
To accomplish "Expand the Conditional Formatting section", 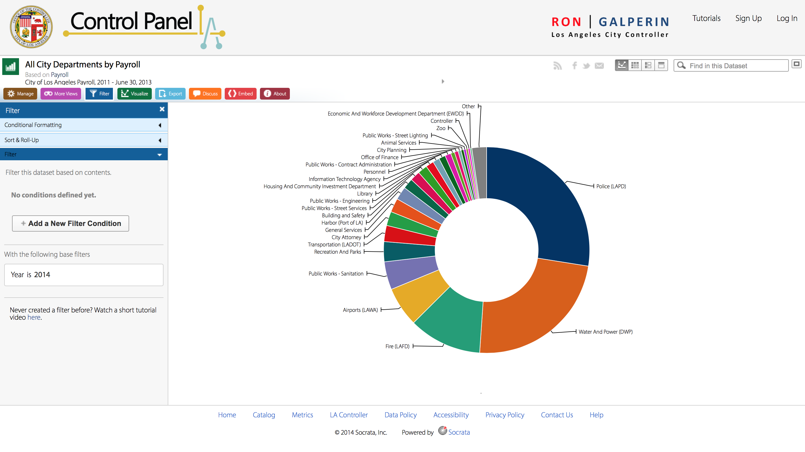I will [x=84, y=125].
